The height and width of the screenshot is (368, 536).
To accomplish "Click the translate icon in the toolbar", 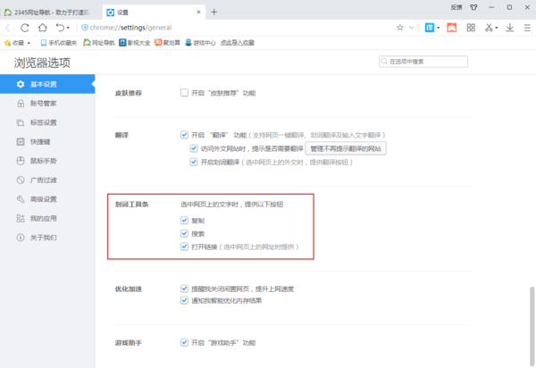I will 428,28.
